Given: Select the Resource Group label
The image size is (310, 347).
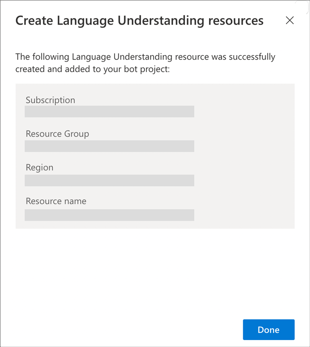Looking at the screenshot, I should coord(57,134).
